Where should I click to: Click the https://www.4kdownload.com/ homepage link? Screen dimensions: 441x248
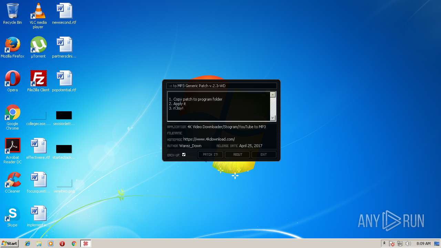click(209, 139)
